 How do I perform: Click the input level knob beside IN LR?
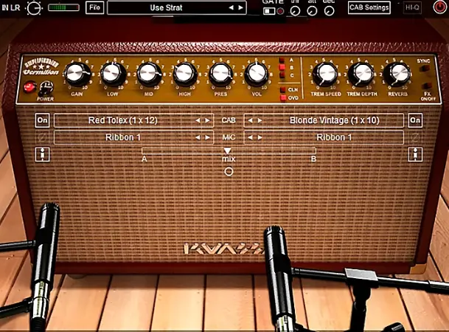coord(34,8)
